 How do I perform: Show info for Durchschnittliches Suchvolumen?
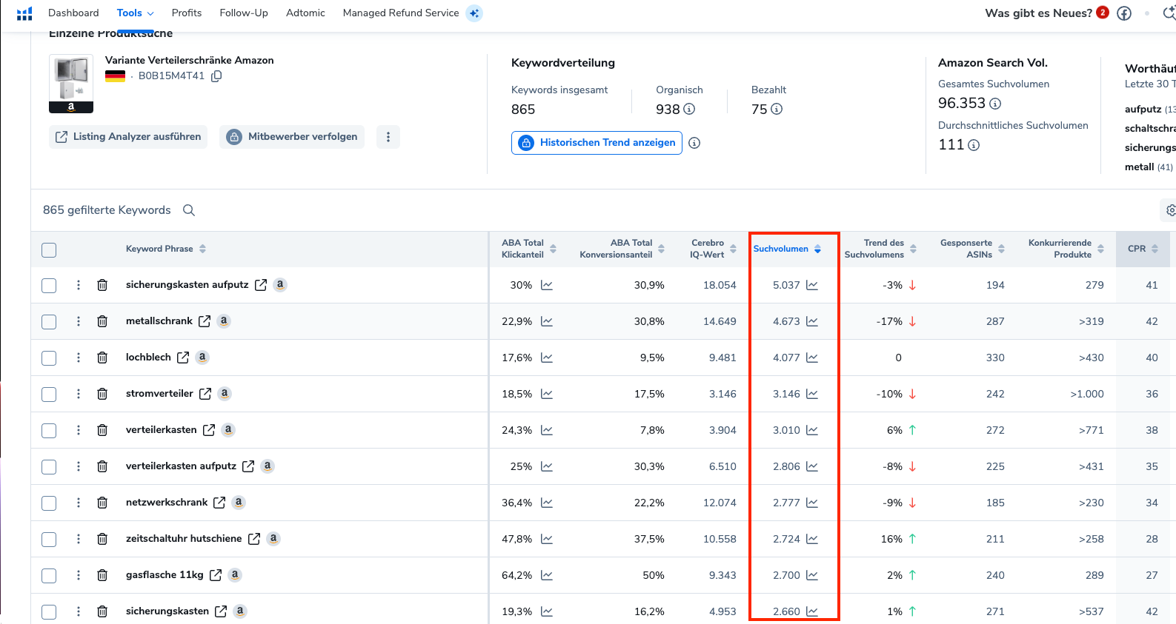click(x=974, y=145)
